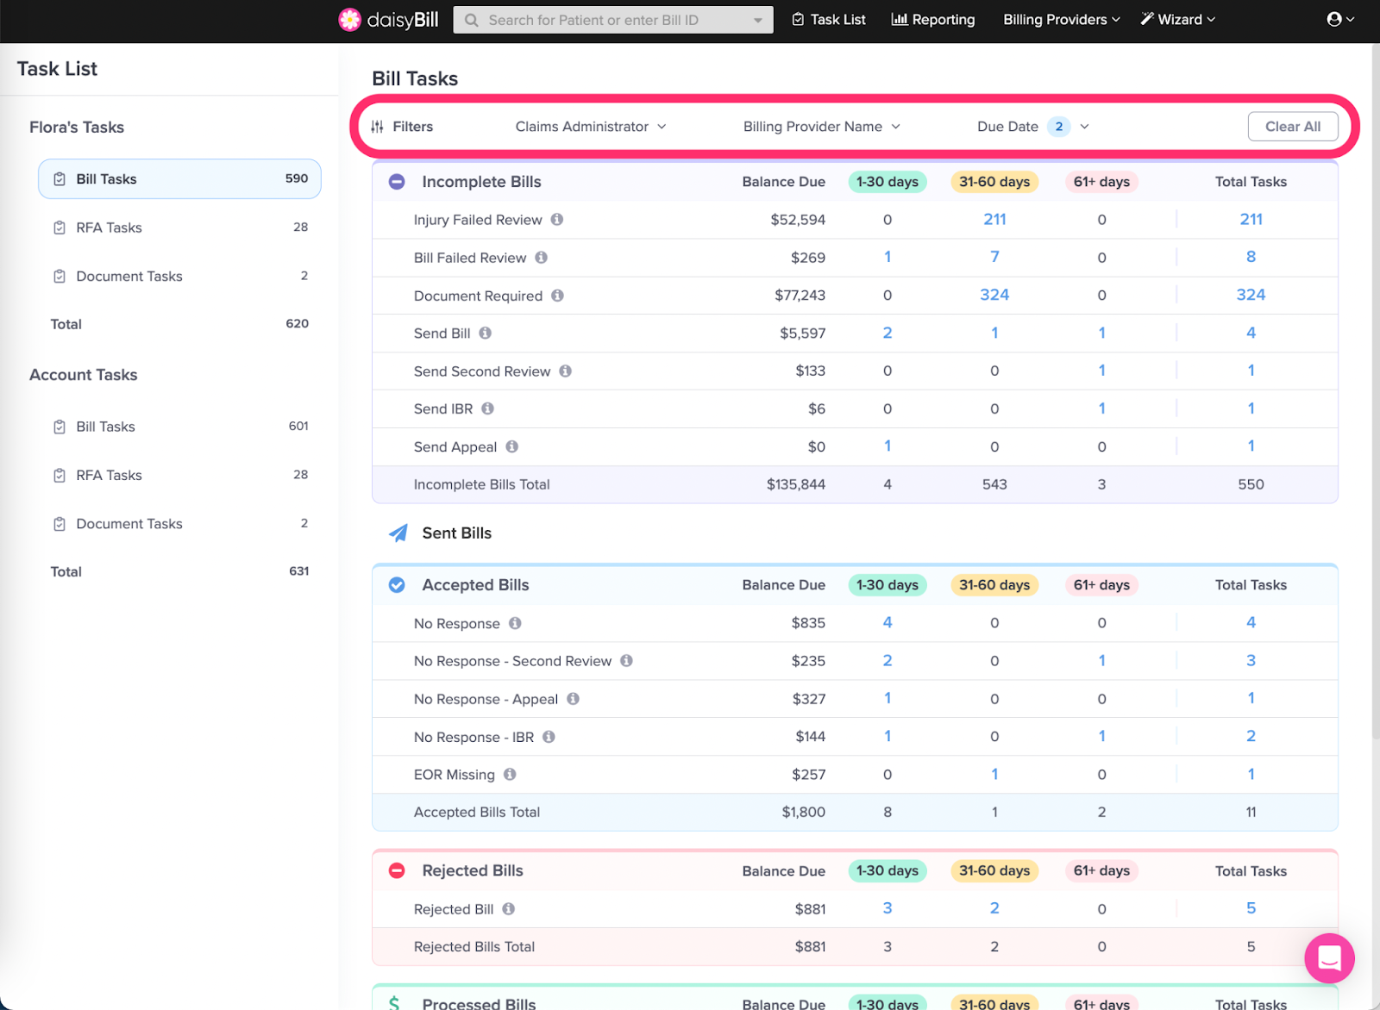Open the Wizard menu
1380x1010 pixels.
point(1177,20)
